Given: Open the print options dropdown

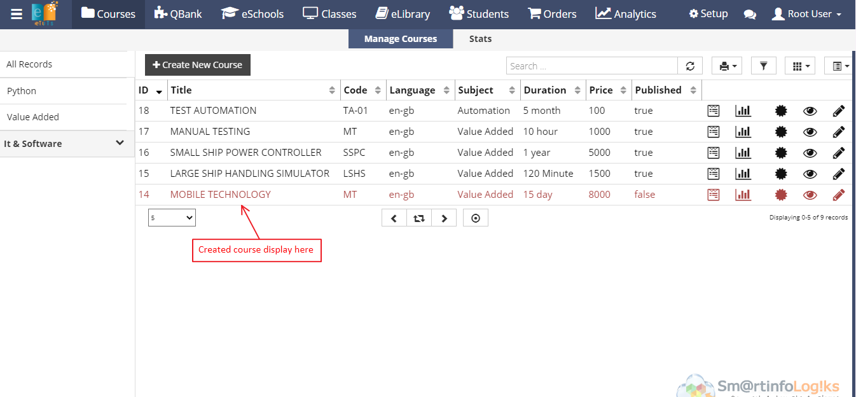Looking at the screenshot, I should click(728, 66).
